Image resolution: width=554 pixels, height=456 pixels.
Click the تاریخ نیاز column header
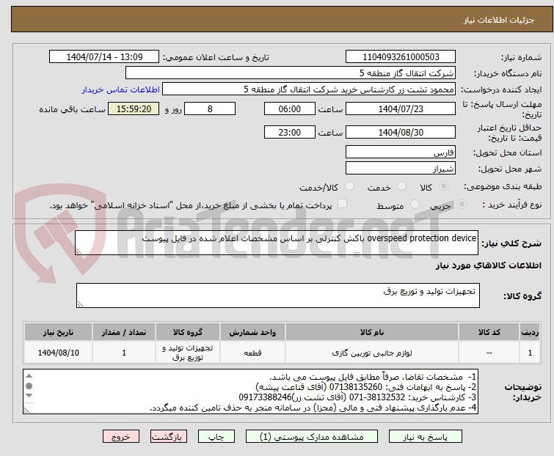58,332
